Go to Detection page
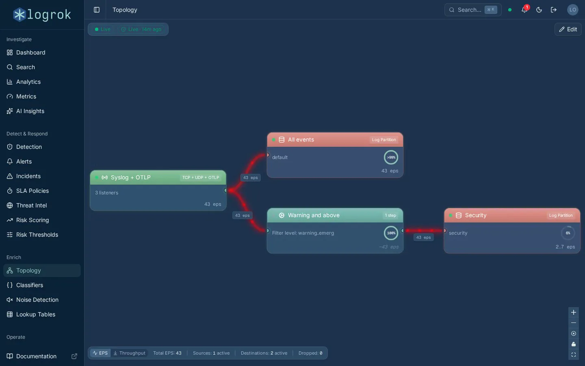This screenshot has width=585, height=366. [42, 147]
